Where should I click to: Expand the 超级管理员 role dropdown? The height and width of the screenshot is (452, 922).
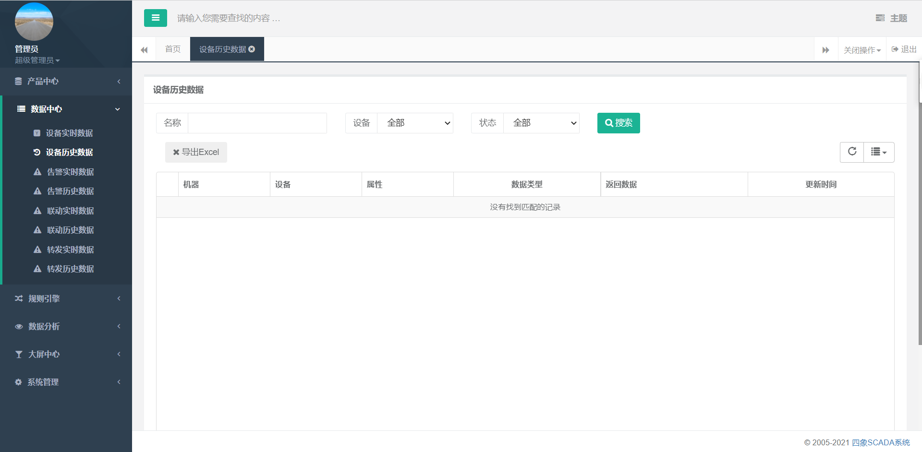(x=37, y=60)
